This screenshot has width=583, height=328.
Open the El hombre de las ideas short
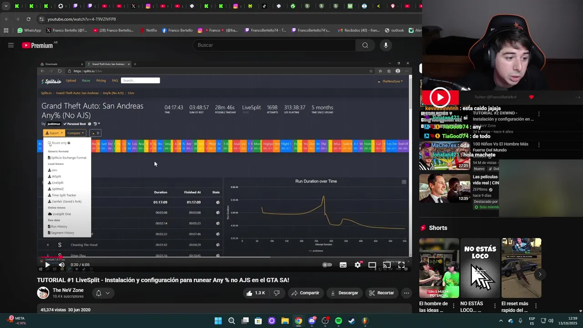pos(439,268)
